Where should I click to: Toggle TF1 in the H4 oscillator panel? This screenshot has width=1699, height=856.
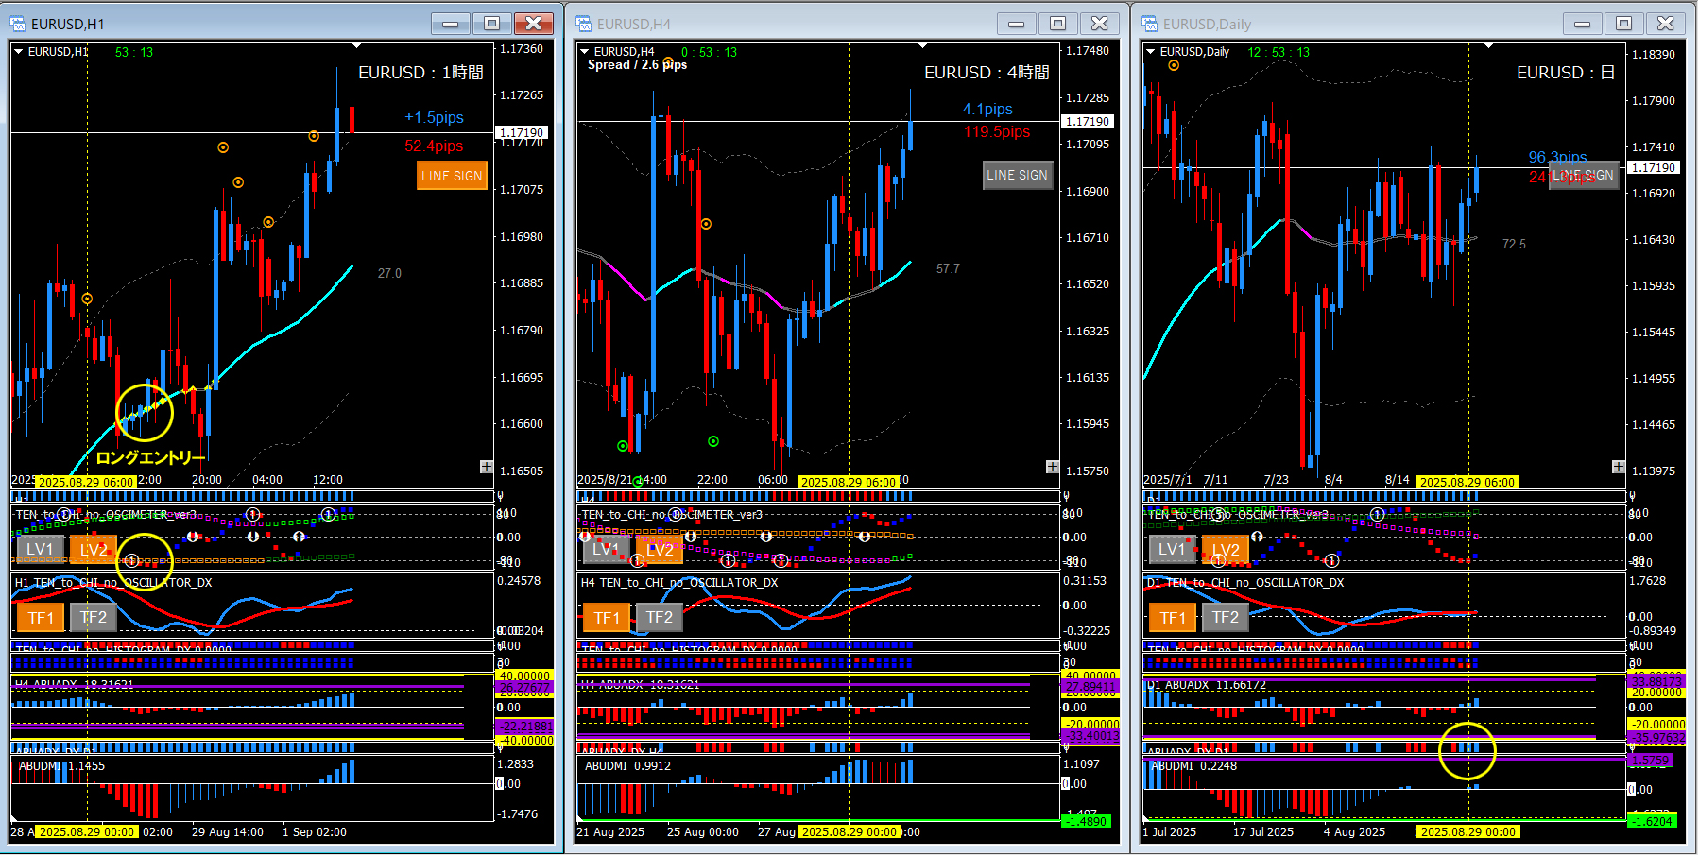tap(606, 618)
